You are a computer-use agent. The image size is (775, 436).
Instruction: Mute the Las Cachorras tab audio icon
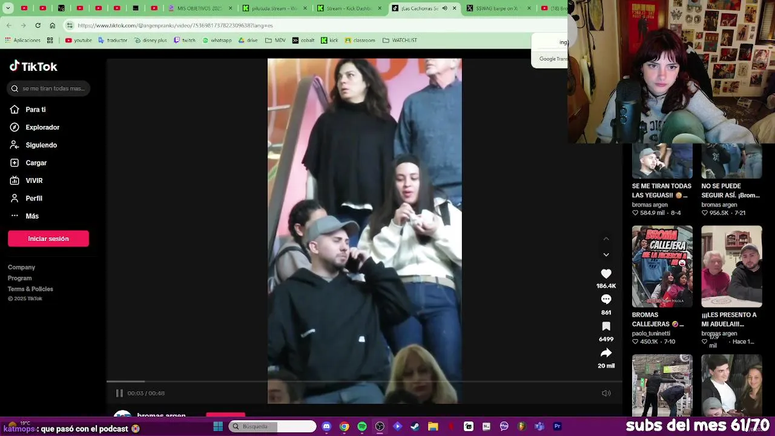(x=444, y=8)
